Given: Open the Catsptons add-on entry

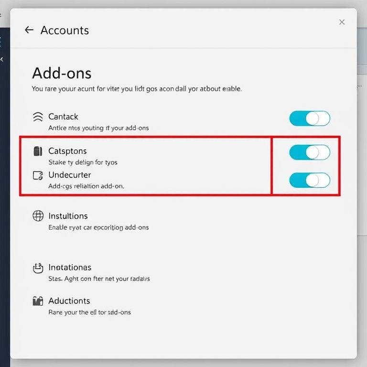Looking at the screenshot, I should tap(67, 151).
